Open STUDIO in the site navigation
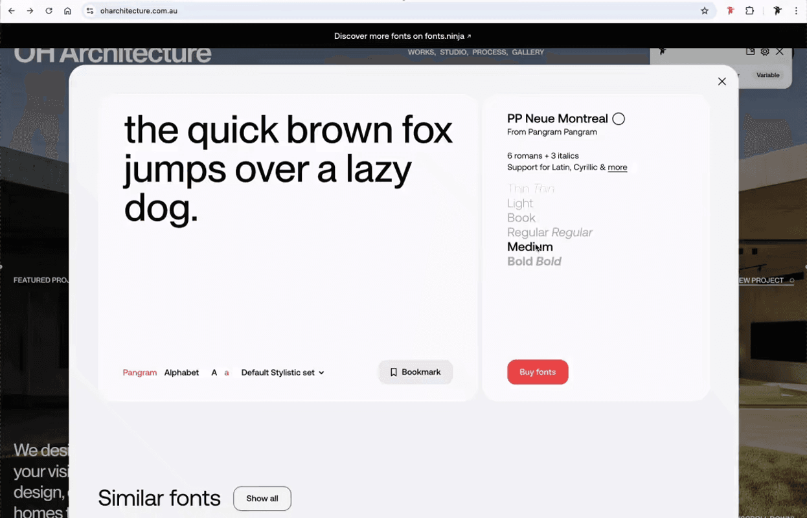This screenshot has height=518, width=807. [453, 52]
